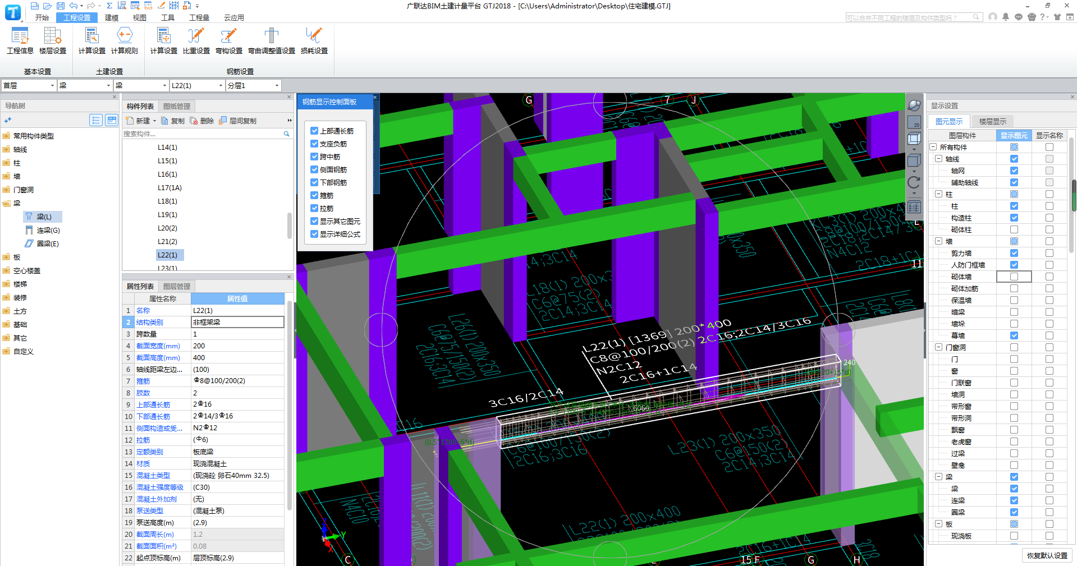Viewport: 1077px width, 566px height.
Task: Open the L22(1) component dropdown
Action: tap(197, 85)
